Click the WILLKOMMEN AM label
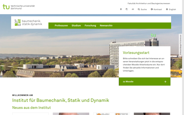 (x=22, y=95)
